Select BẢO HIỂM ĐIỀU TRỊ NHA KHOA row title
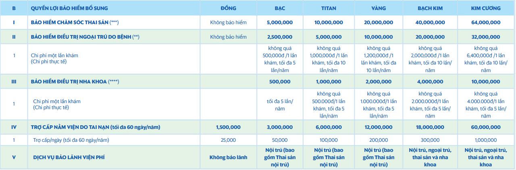The width and height of the screenshot is (516, 170). pos(75,81)
